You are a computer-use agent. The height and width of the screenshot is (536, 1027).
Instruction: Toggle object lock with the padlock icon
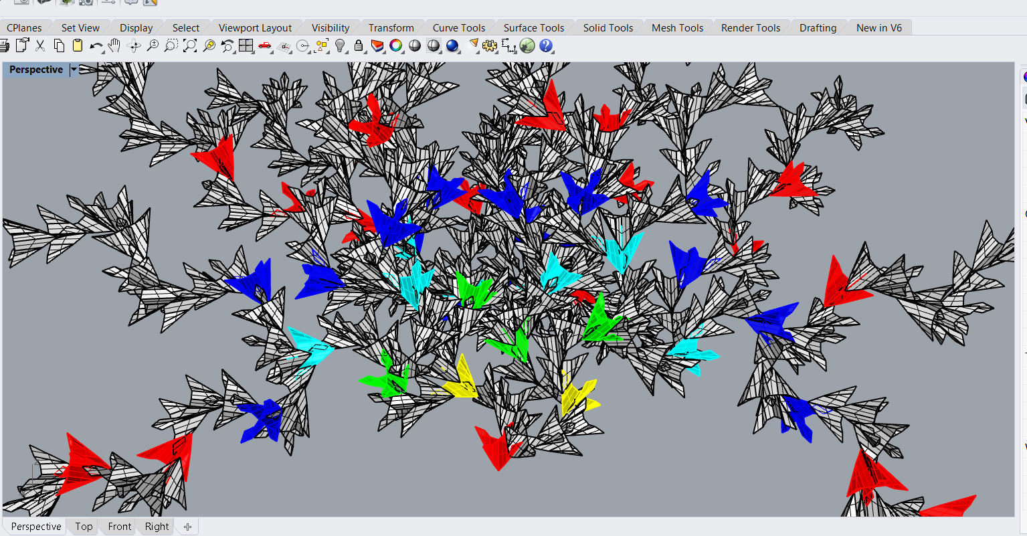click(x=359, y=46)
